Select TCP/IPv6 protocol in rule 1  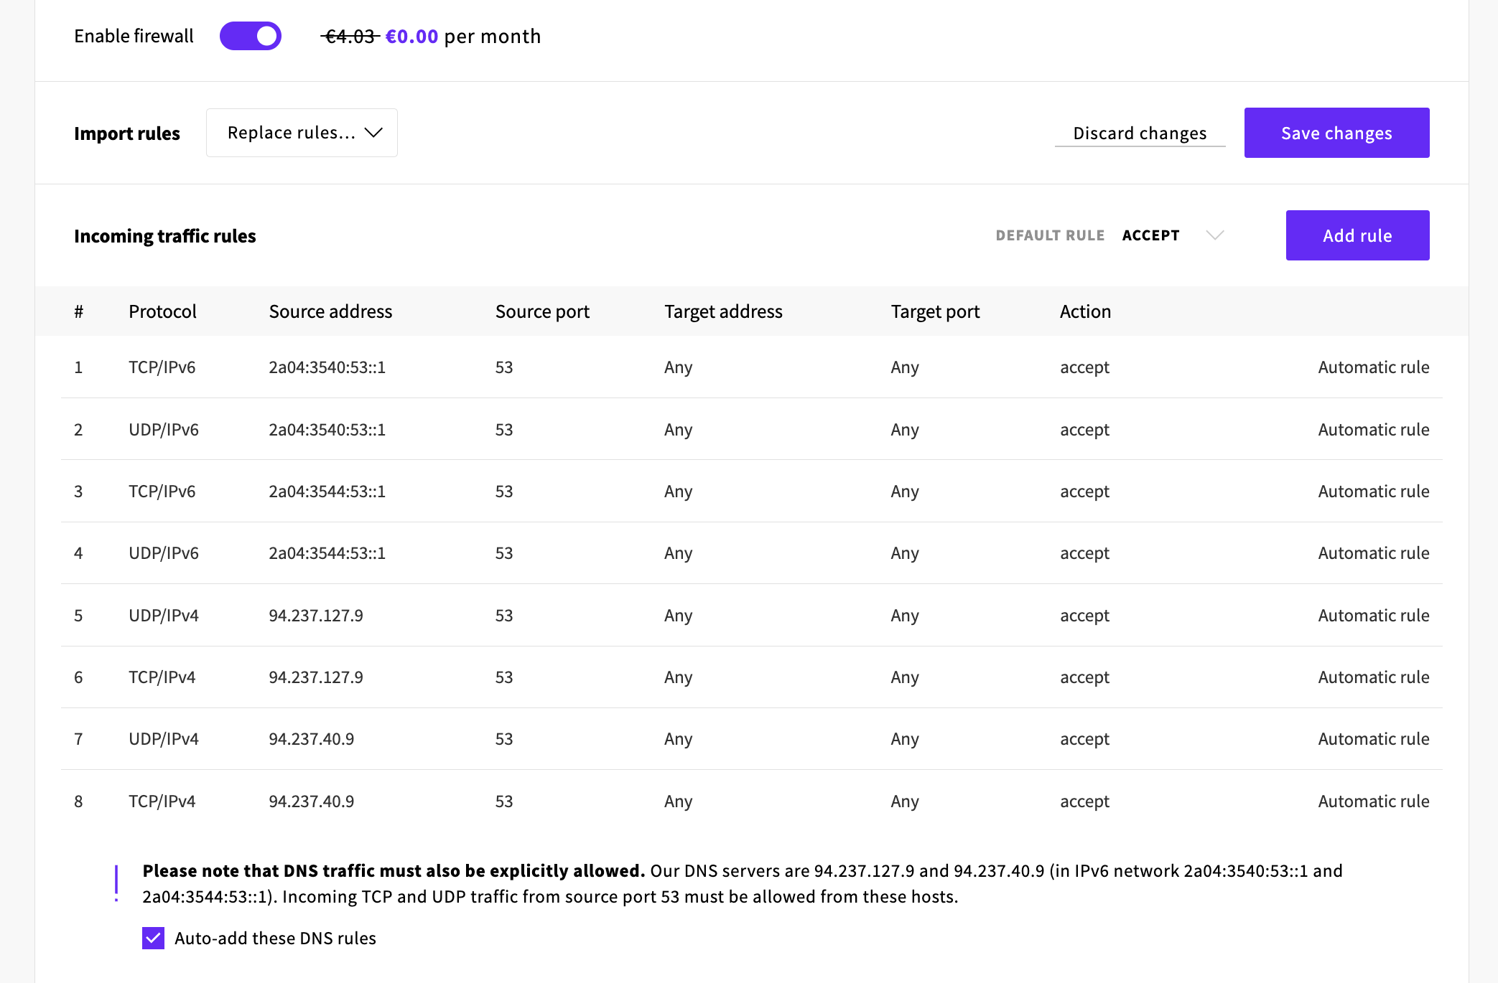tap(162, 367)
